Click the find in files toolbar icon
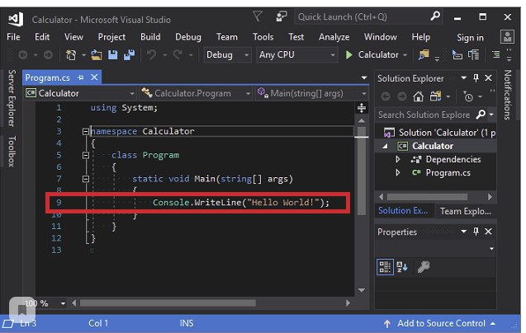Viewport: 526px width, 333px height. pyautogui.click(x=424, y=54)
